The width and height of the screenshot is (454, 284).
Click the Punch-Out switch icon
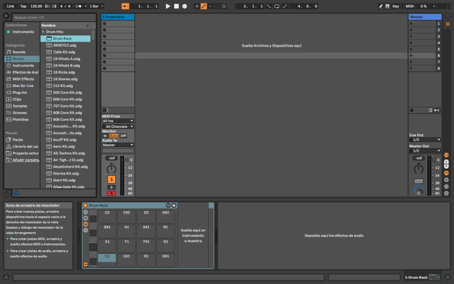coord(285,6)
